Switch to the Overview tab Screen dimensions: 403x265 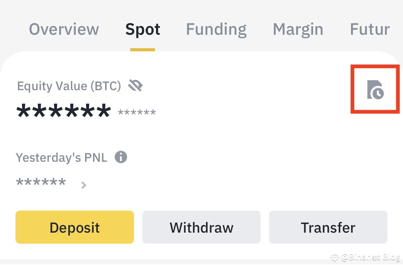pos(64,29)
